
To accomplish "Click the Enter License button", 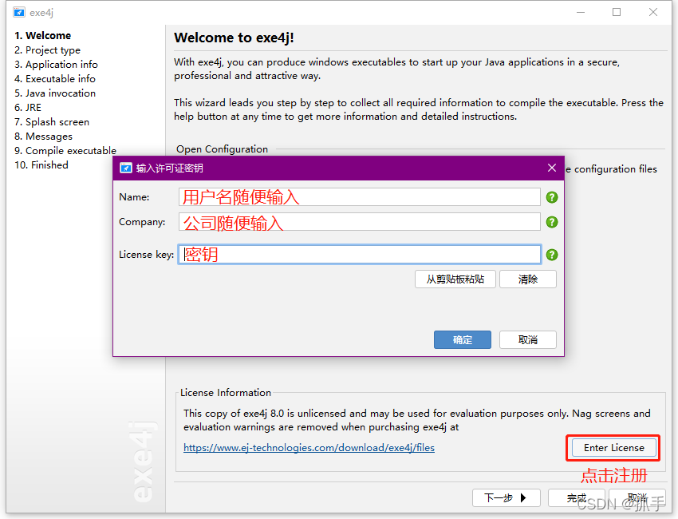I will click(x=614, y=448).
